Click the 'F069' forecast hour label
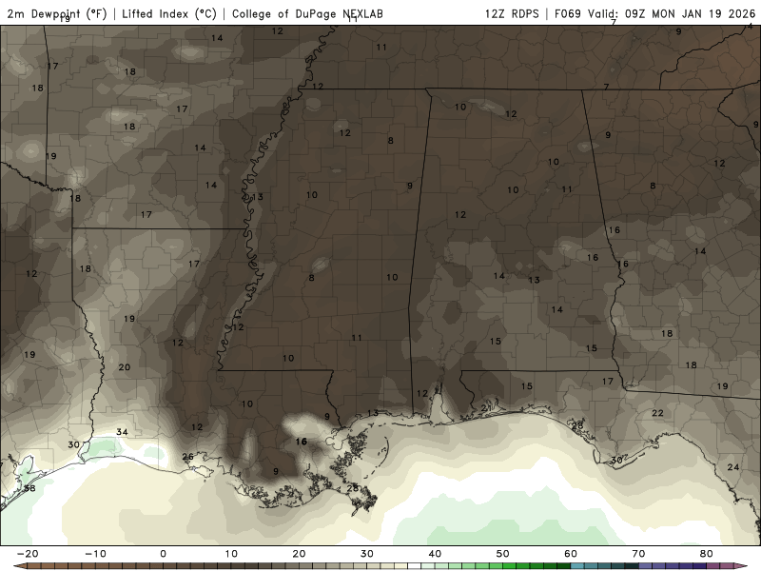Viewport: 761px width, 571px height. coord(567,13)
